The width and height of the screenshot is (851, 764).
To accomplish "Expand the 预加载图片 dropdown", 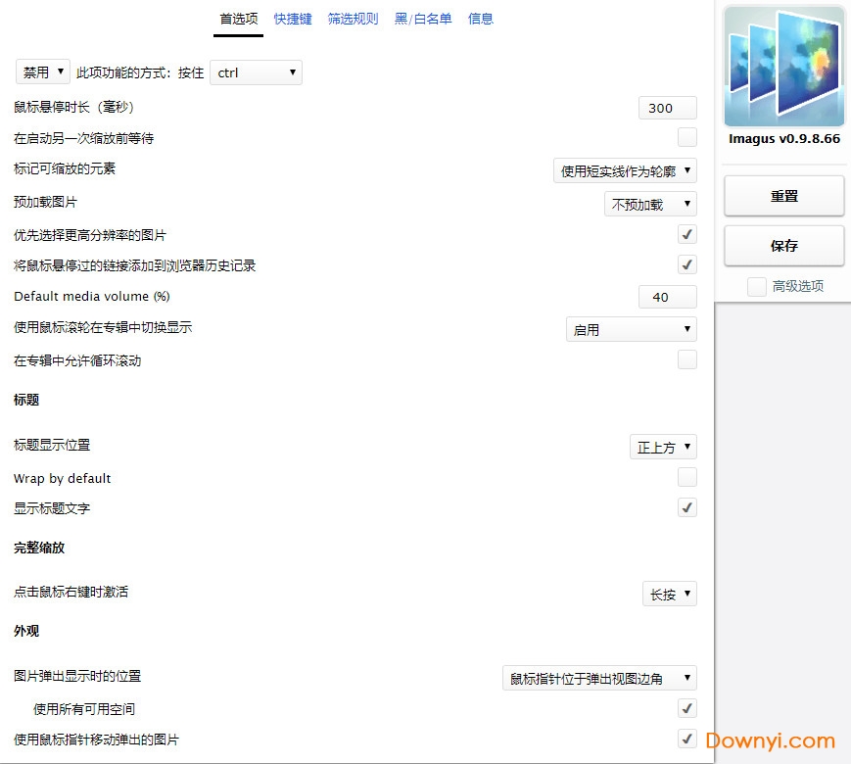I will pos(650,204).
